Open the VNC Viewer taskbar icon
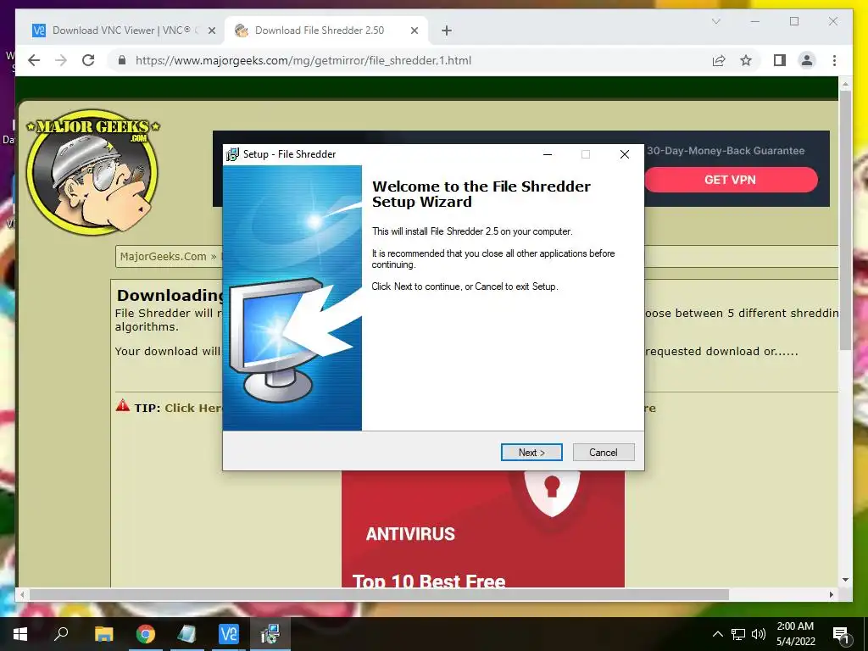The width and height of the screenshot is (868, 651). pyautogui.click(x=228, y=634)
